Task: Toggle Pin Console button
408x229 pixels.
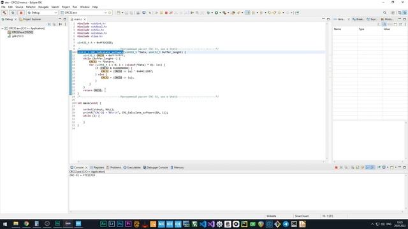Action: 379,167
